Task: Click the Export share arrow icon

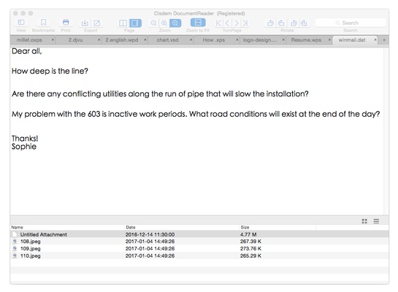Action: point(96,23)
